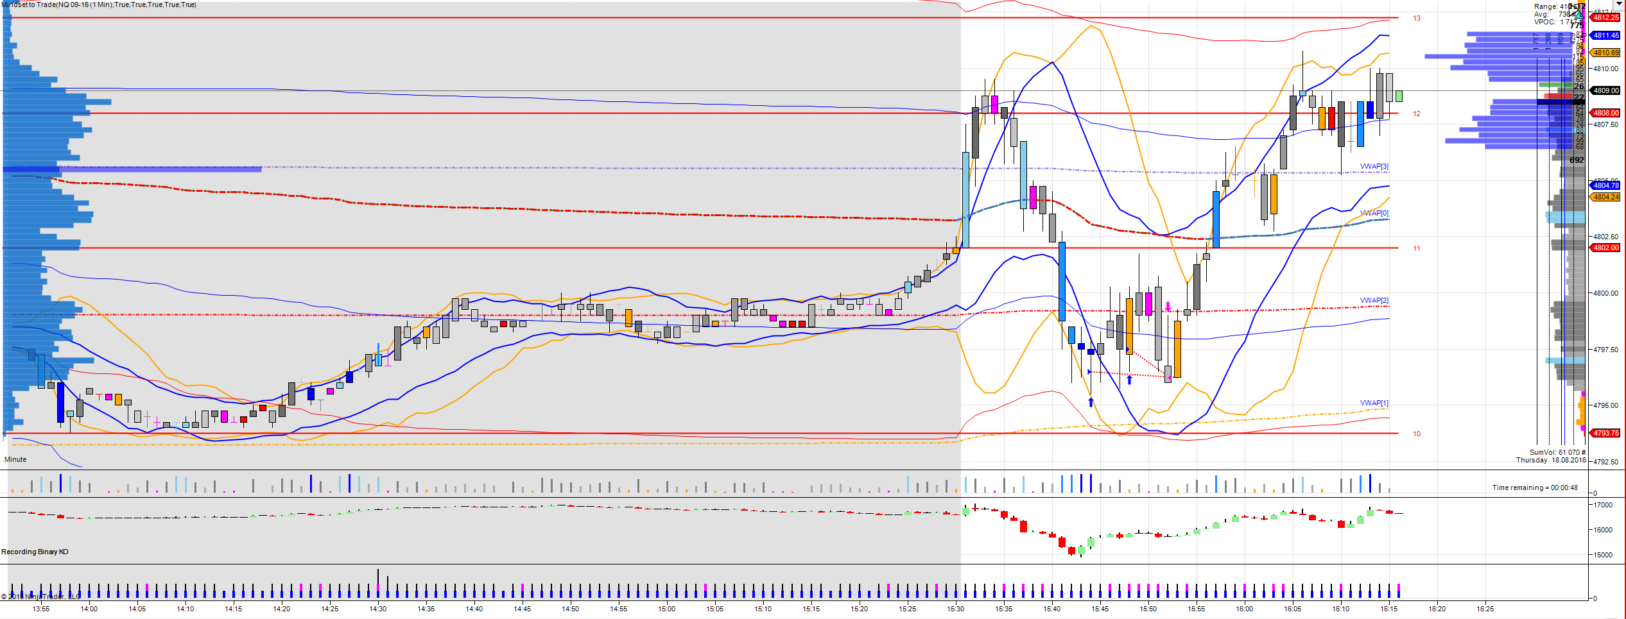Click the blue up arrow signal near 15:48
1626x619 pixels.
(x=1129, y=380)
